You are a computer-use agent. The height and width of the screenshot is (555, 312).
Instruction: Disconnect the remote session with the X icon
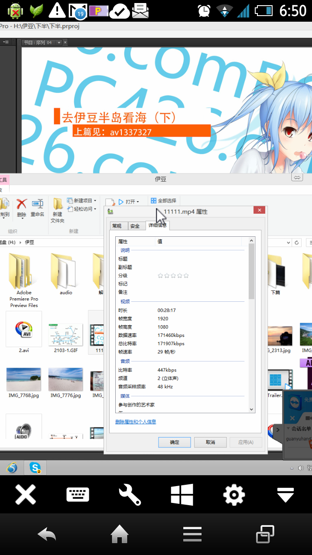pyautogui.click(x=26, y=494)
